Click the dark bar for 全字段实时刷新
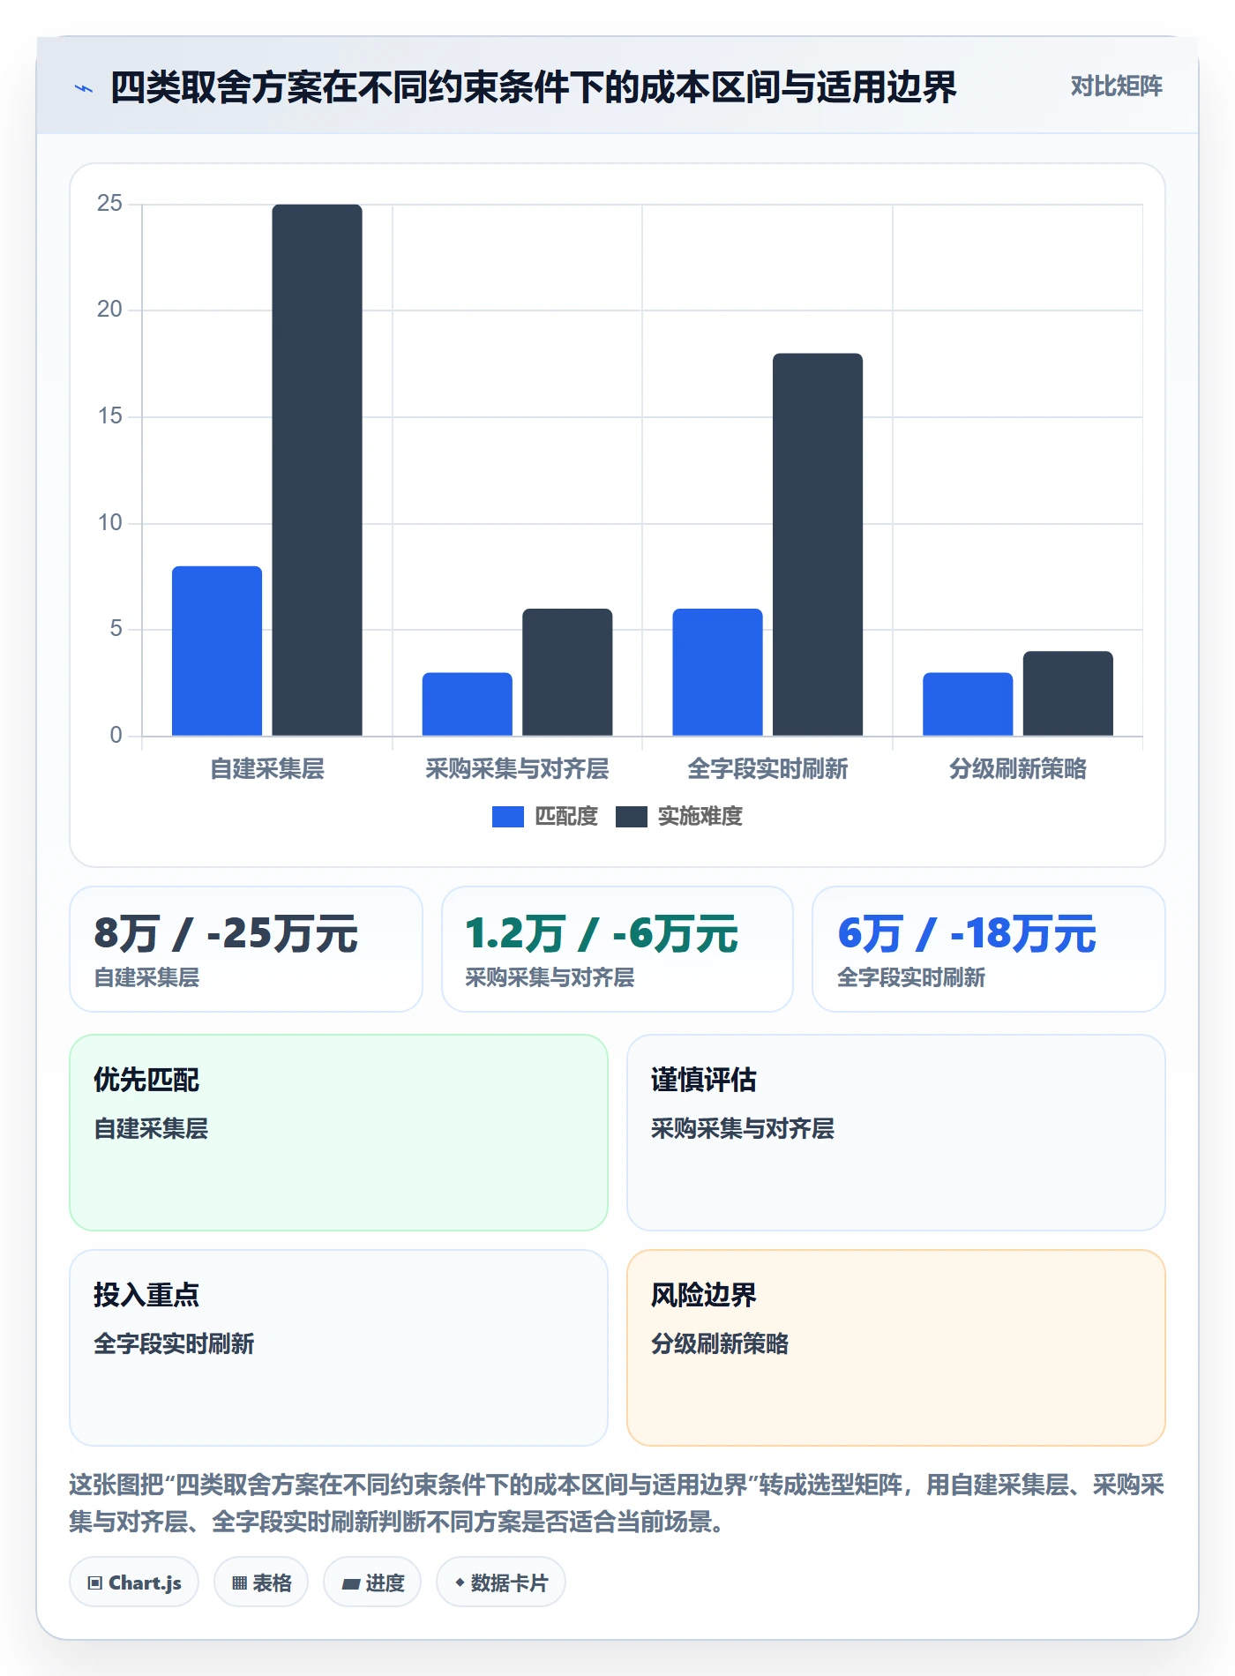This screenshot has width=1235, height=1676. [818, 544]
